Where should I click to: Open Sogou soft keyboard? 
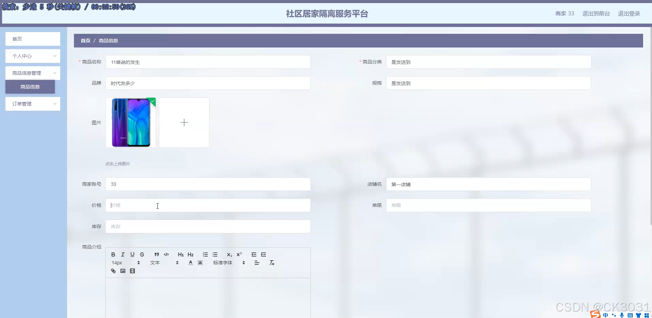(630, 315)
